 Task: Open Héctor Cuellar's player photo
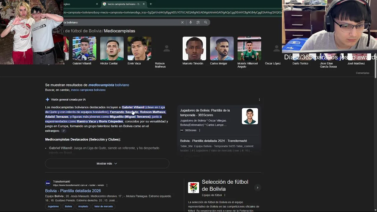pos(112,49)
